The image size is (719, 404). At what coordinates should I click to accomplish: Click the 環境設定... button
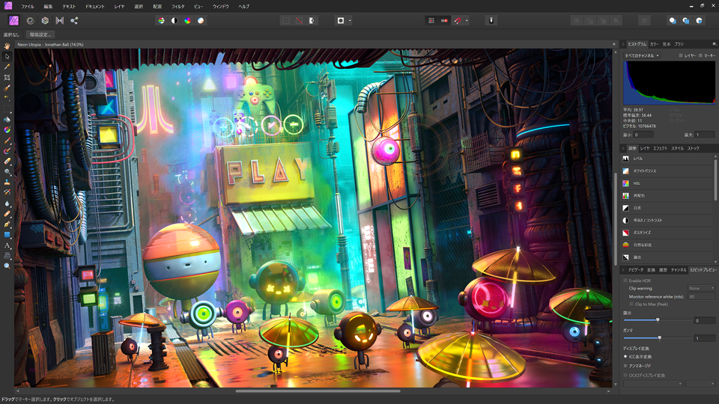(40, 34)
